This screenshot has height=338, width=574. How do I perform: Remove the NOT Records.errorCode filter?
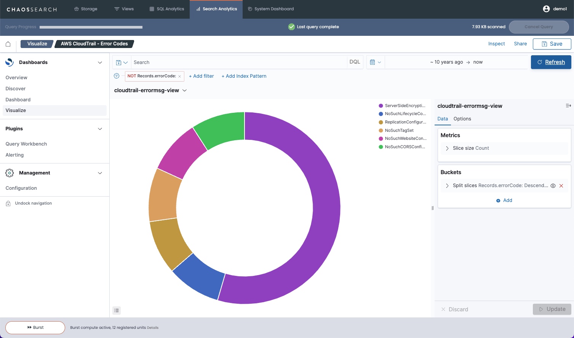point(179,76)
